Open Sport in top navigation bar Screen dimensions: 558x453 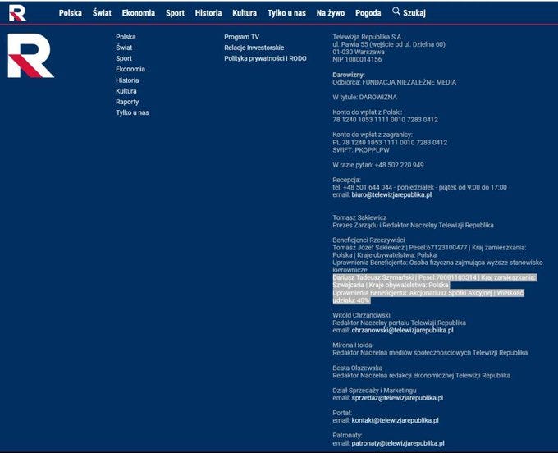click(x=175, y=13)
